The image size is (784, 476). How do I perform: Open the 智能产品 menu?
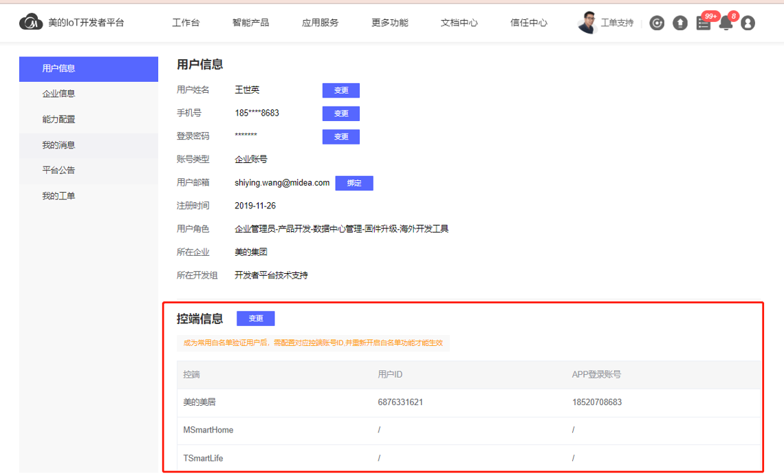coord(250,23)
